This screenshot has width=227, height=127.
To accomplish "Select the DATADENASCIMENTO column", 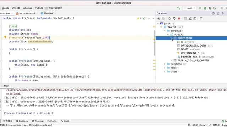I will pos(195,46).
